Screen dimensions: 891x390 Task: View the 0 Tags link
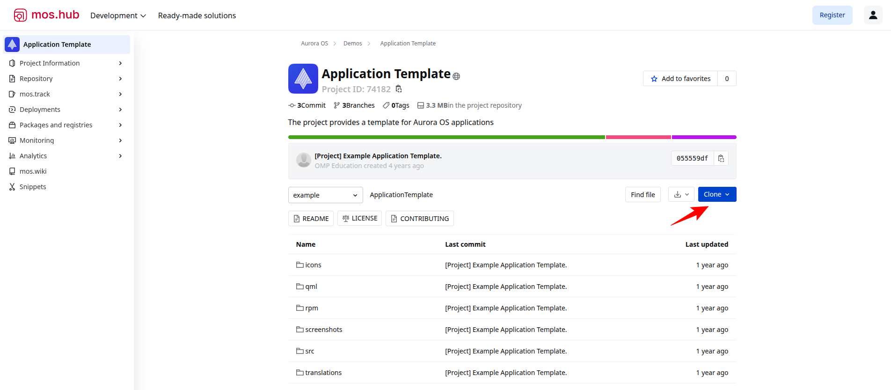click(396, 105)
